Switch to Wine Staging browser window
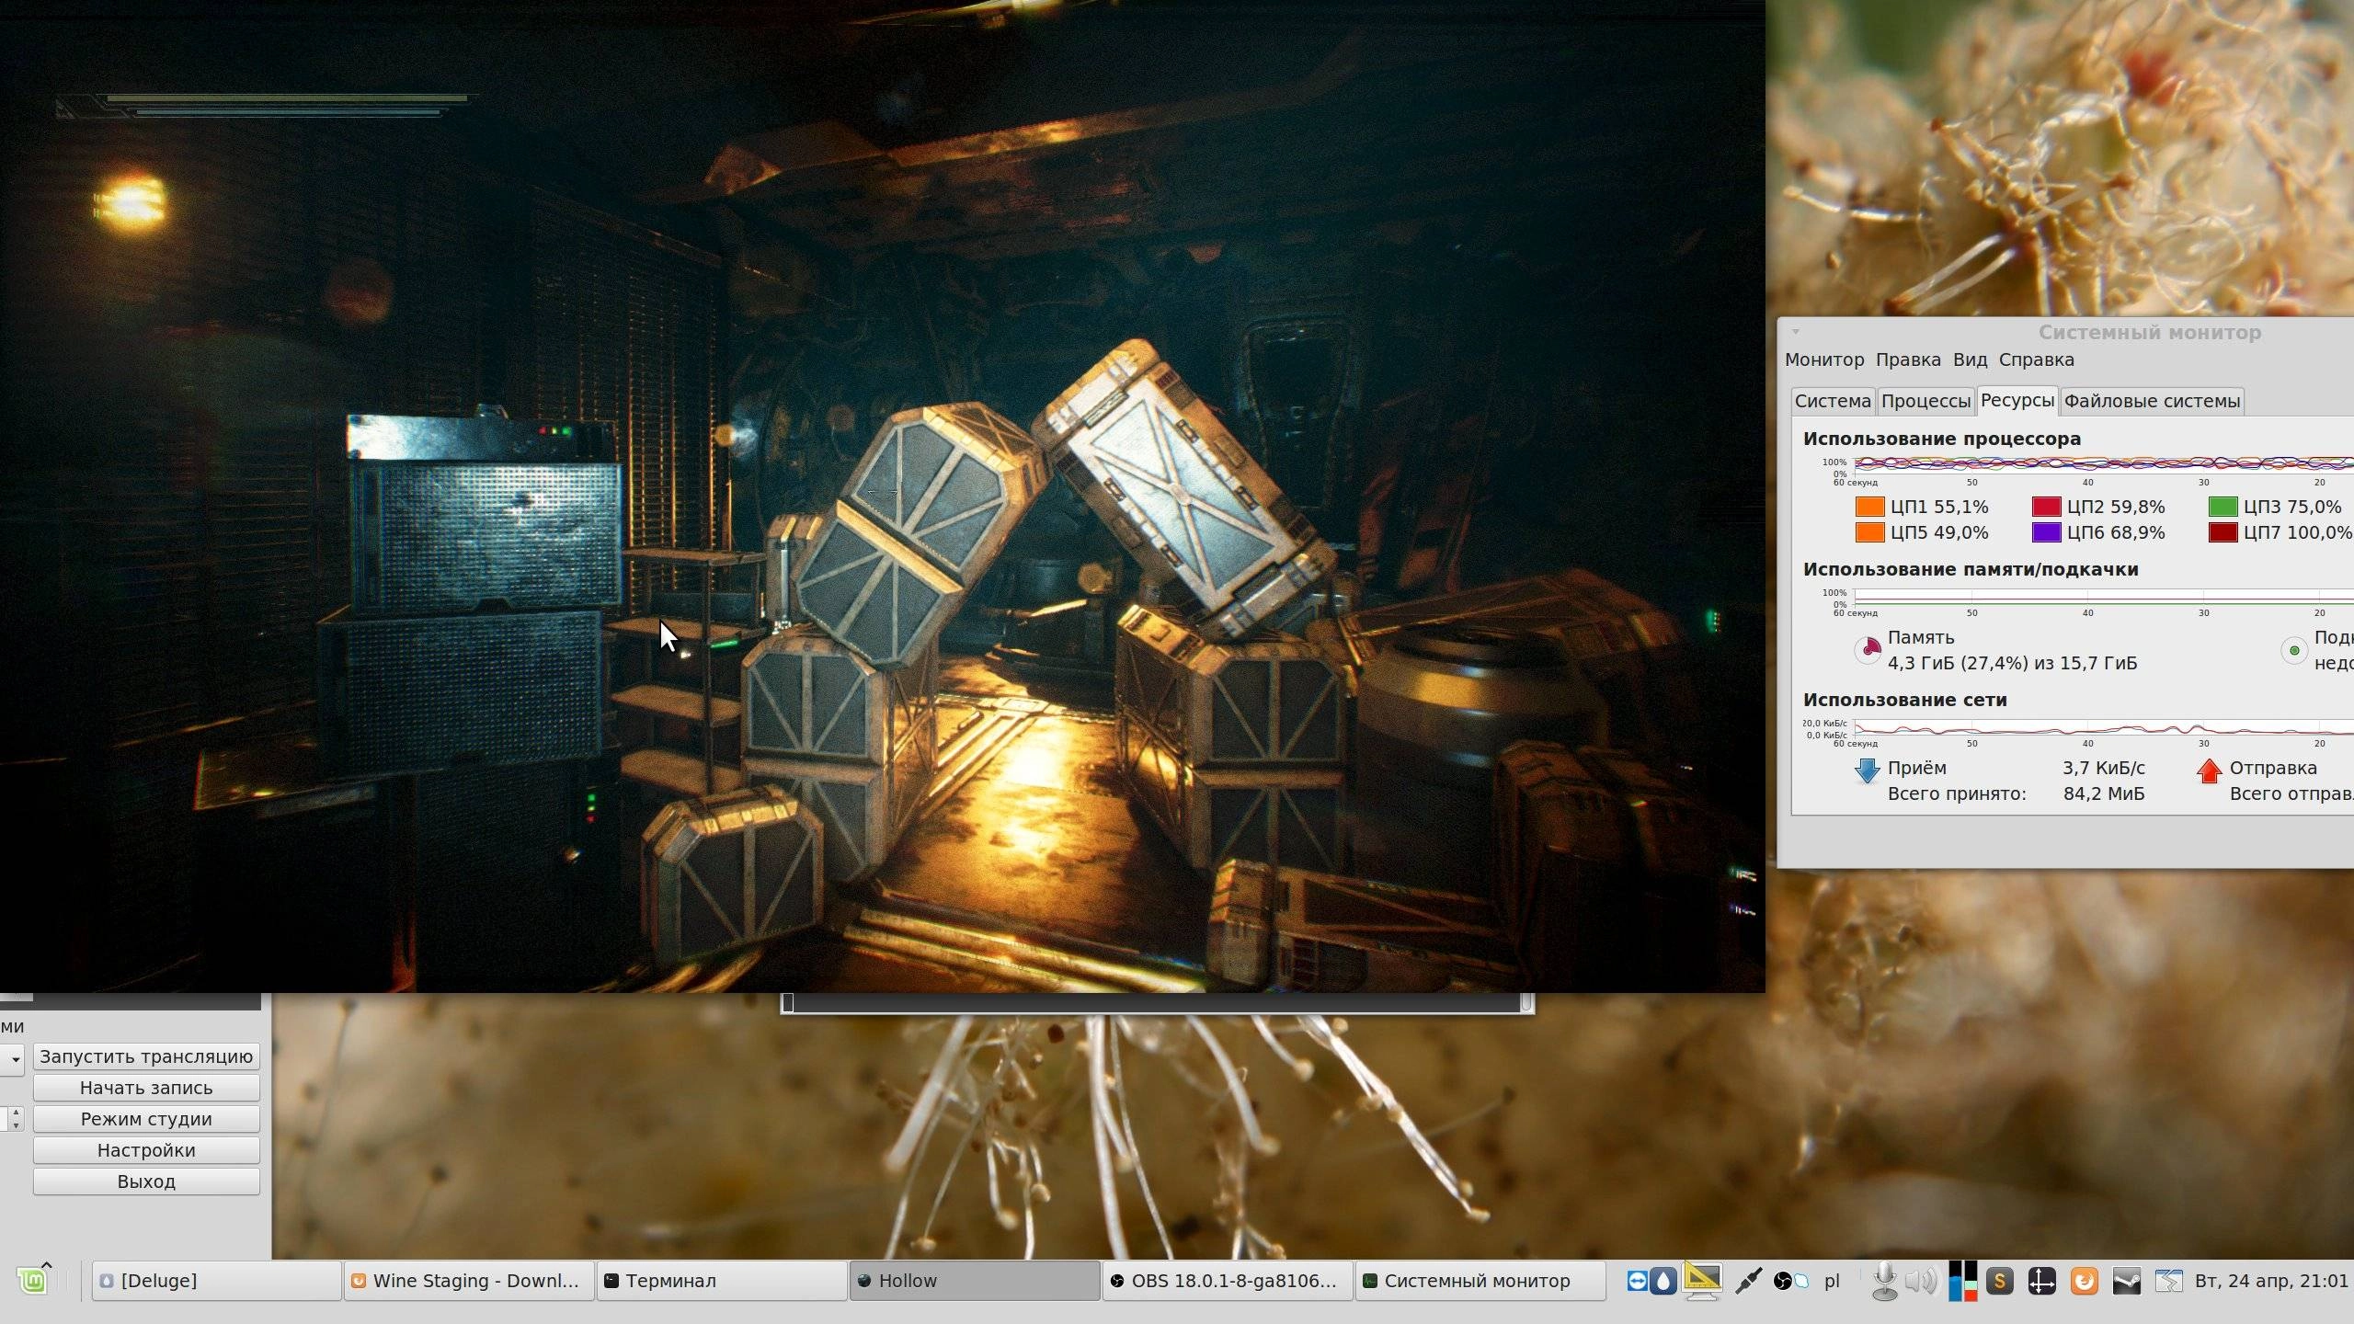The width and height of the screenshot is (2354, 1324). coord(469,1281)
